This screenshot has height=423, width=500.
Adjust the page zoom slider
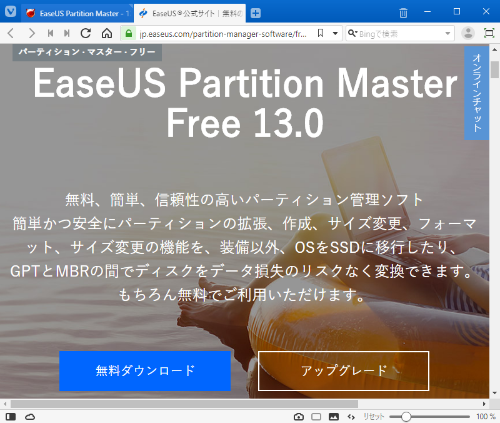(406, 416)
